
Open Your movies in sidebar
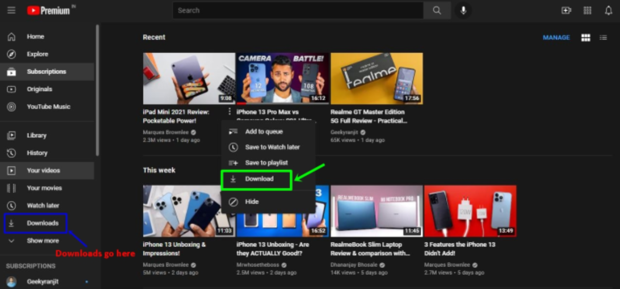pyautogui.click(x=47, y=188)
